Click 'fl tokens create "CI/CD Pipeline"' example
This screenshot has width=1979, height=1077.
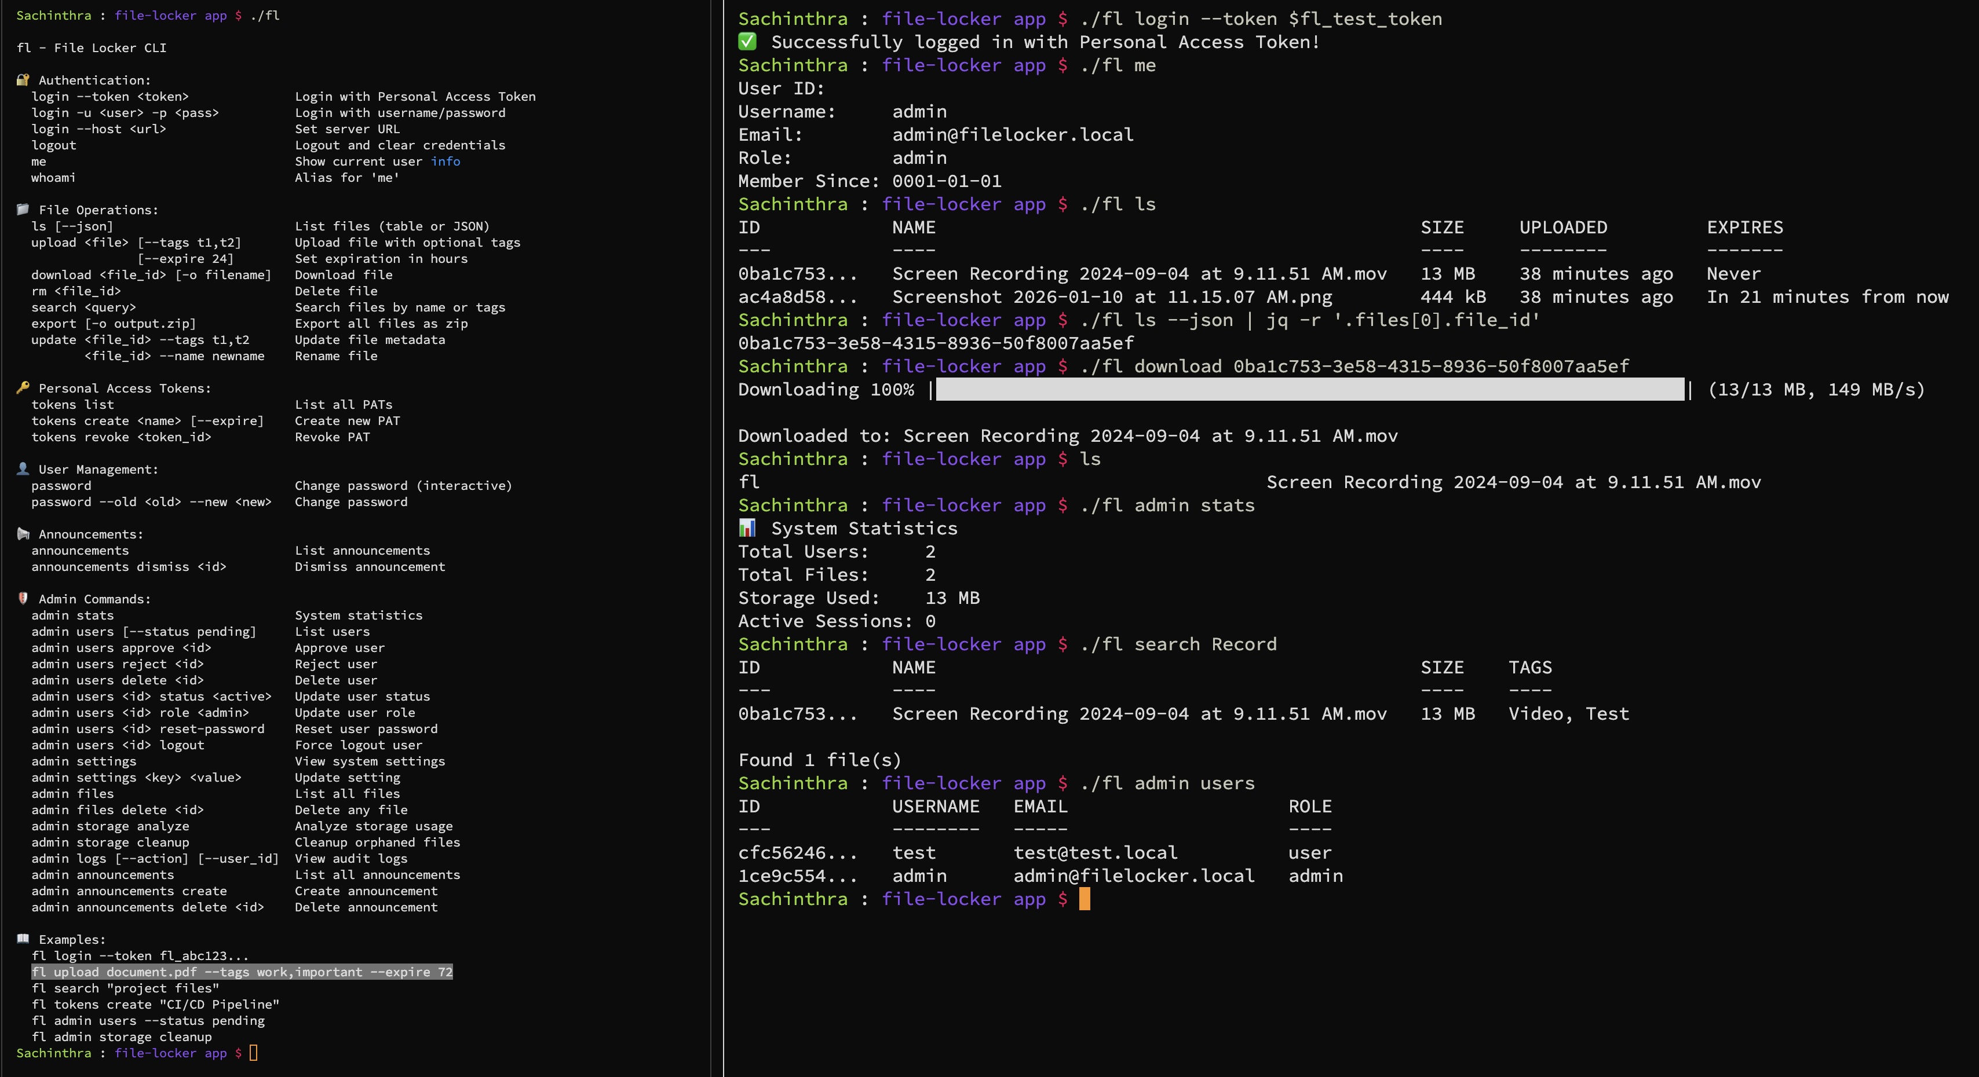[155, 1004]
